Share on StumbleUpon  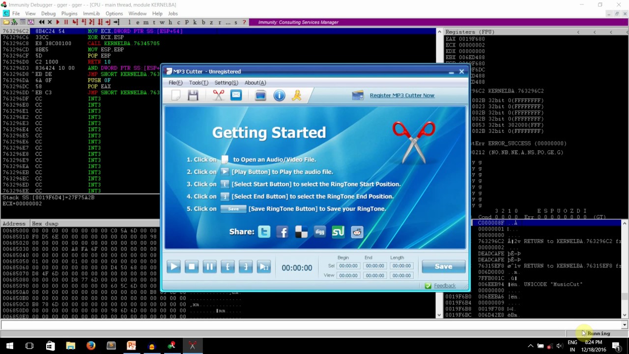click(x=338, y=232)
